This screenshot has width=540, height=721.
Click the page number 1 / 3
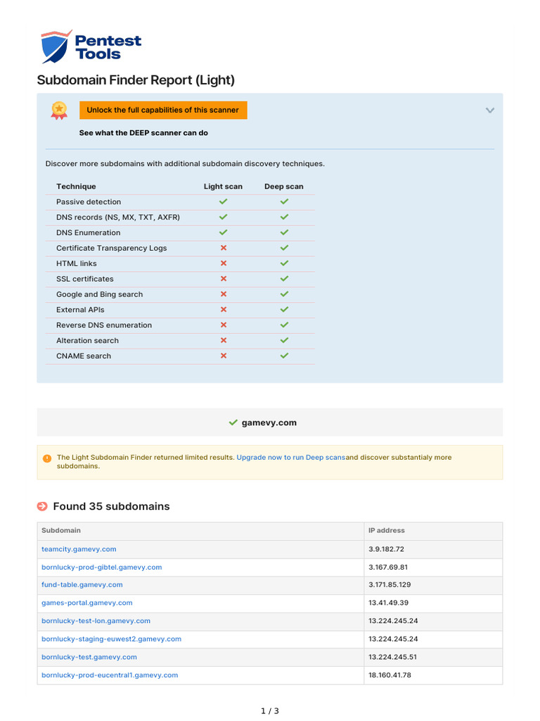270,711
